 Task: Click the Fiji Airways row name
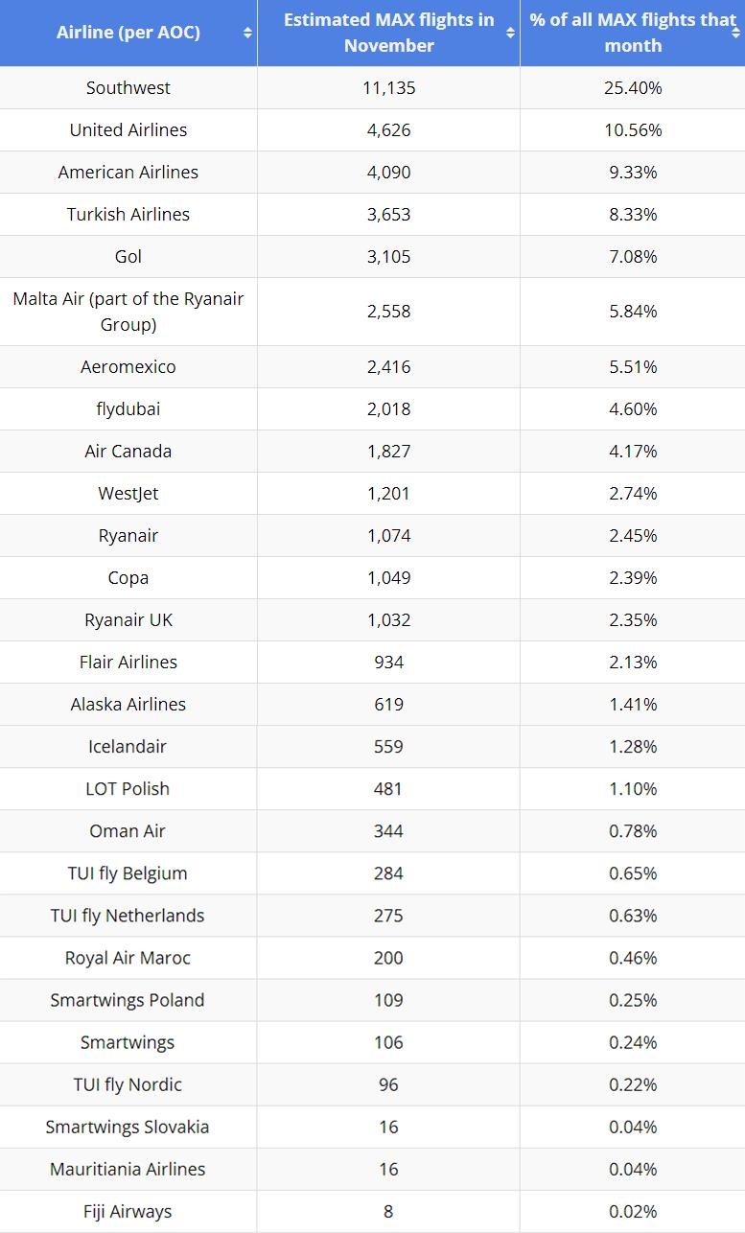[128, 1210]
